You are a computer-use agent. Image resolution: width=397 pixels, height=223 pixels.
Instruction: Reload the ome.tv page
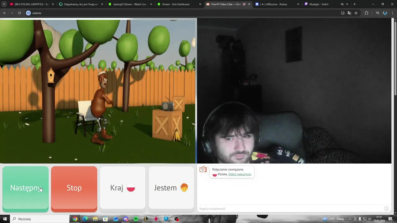point(19,13)
